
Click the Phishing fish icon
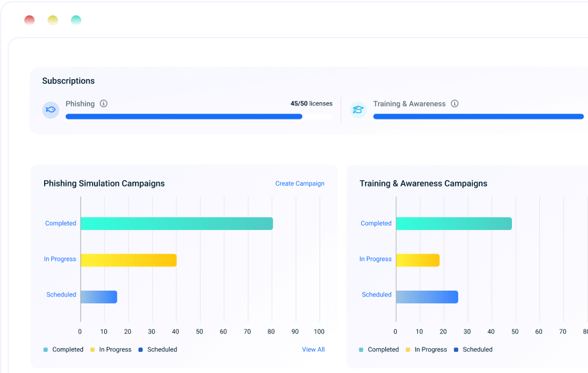pos(50,110)
